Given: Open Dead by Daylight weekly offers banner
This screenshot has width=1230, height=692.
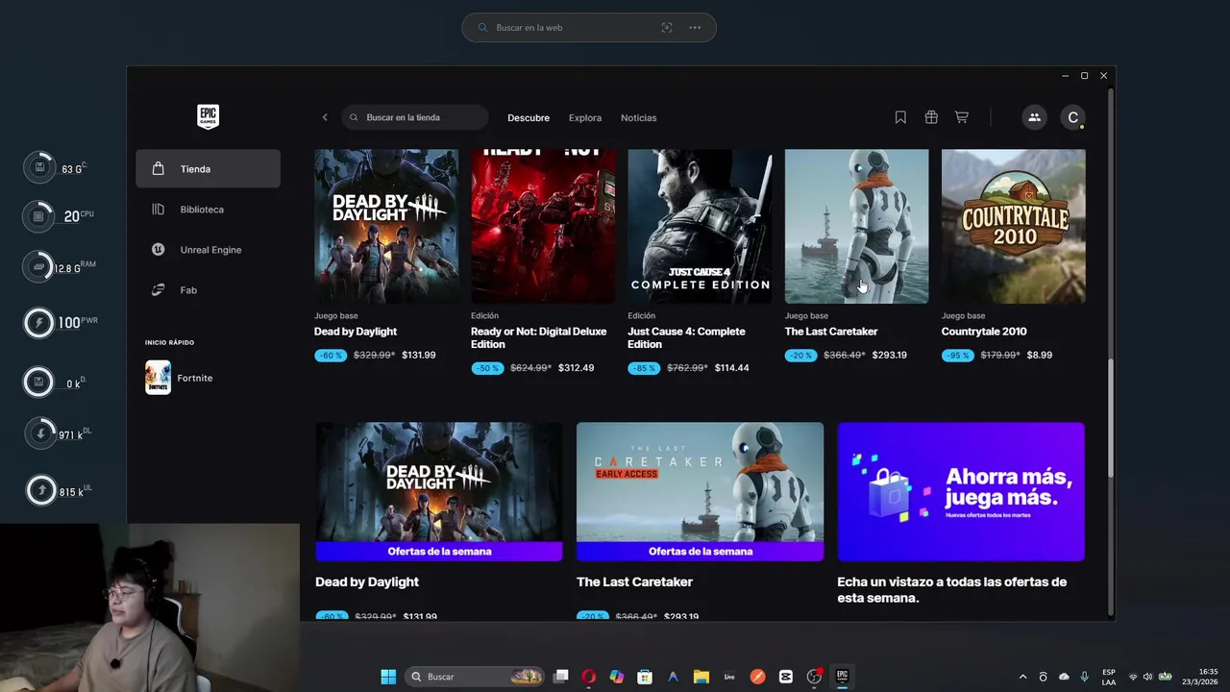Looking at the screenshot, I should coord(439,491).
